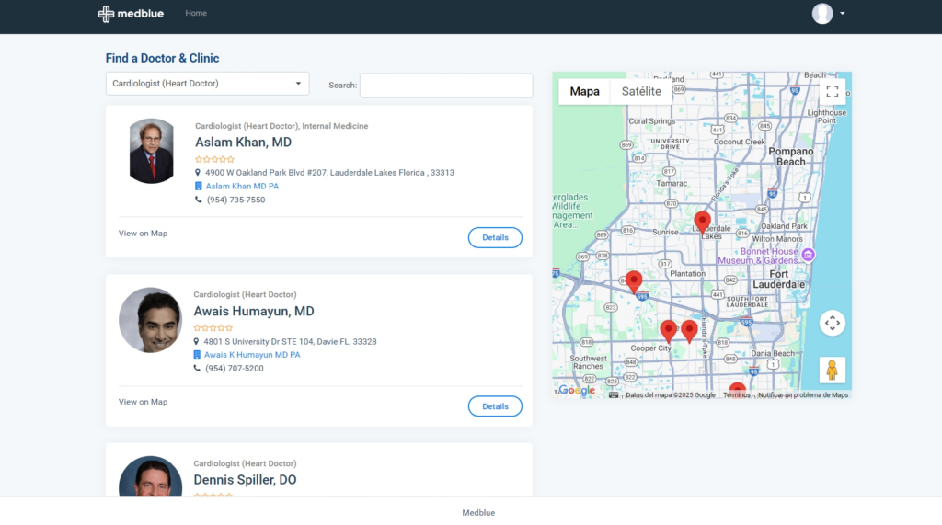Viewport: 942px width, 525px height.
Task: Click the Dennis Spiller, DO name heading
Action: point(245,480)
